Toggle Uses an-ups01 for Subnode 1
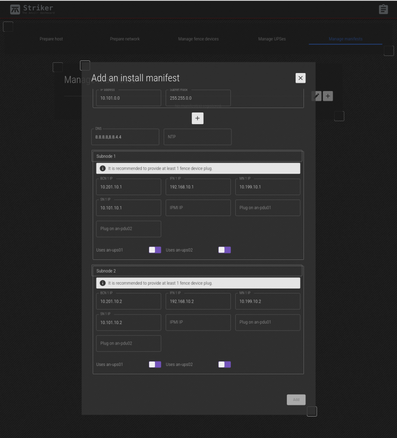The height and width of the screenshot is (438, 397). pos(155,250)
